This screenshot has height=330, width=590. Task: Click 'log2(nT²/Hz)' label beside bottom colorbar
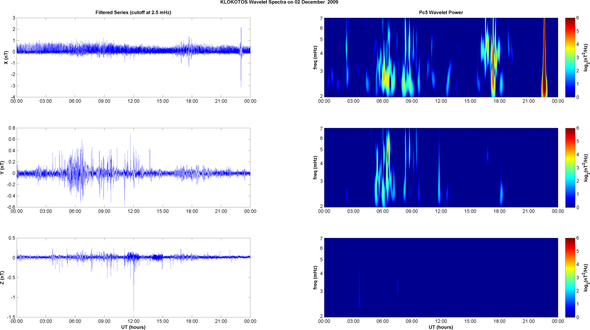tap(587, 278)
